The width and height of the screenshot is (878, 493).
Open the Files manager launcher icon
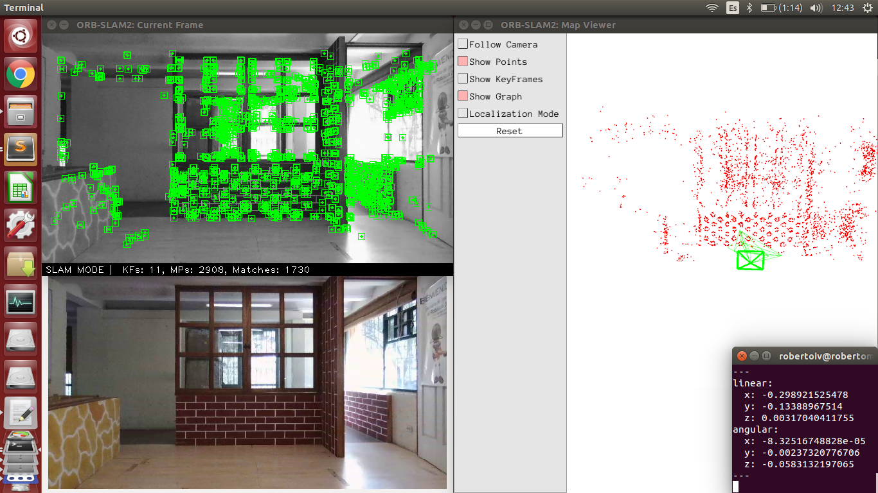[21, 112]
